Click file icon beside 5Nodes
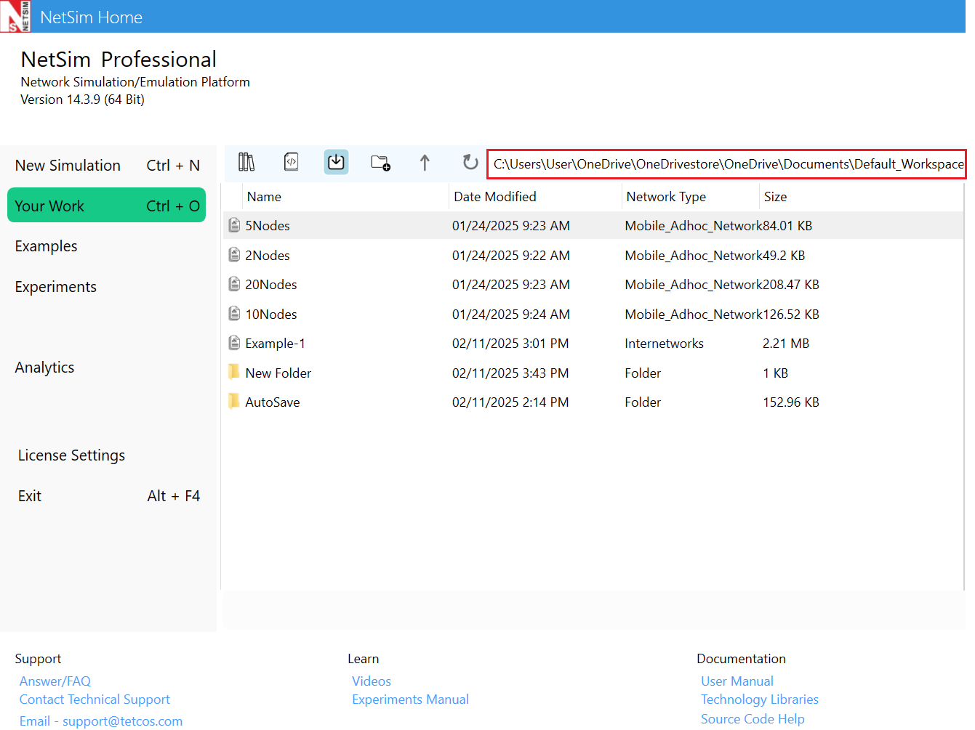Screen dimensions: 975x730 234,225
